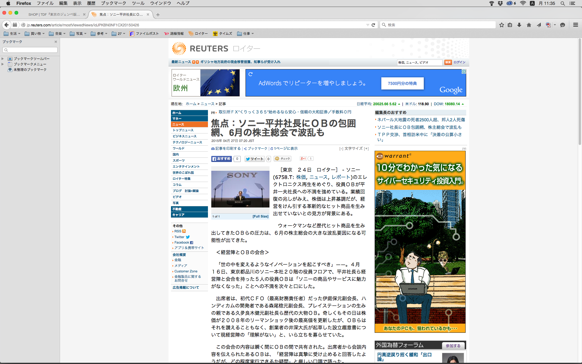Click the ログイン link on Reuters header

[460, 62]
